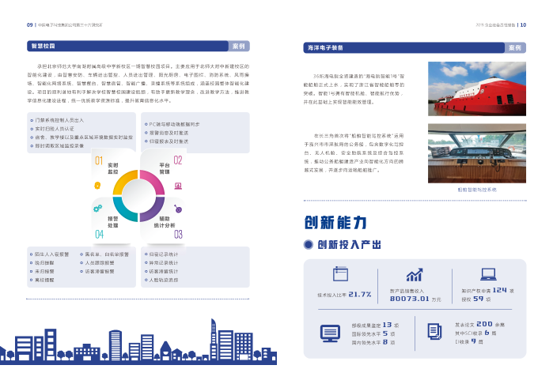Click the teal gears icon above 报警处理
Image resolution: width=553 pixels, height=384 pixels.
[x=97, y=208]
